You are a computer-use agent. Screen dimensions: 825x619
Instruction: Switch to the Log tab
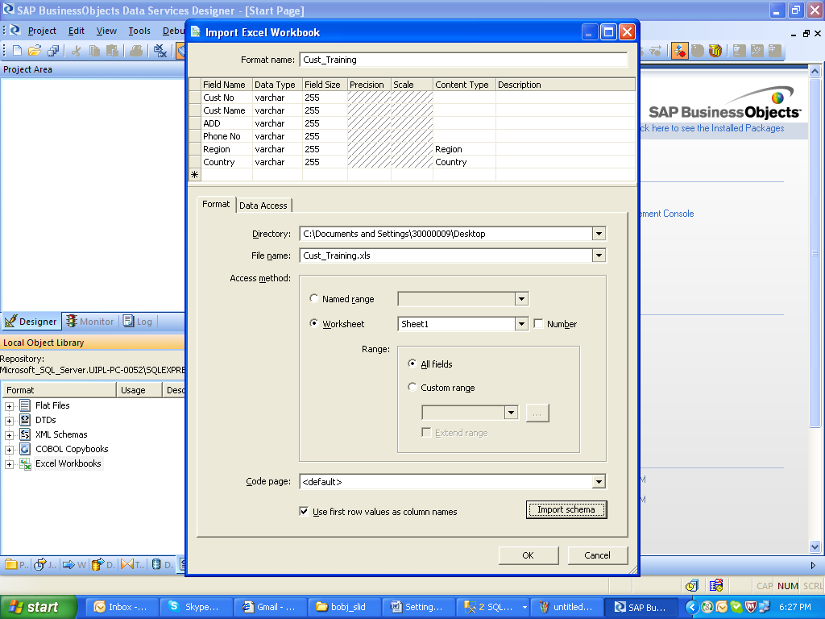(x=138, y=321)
